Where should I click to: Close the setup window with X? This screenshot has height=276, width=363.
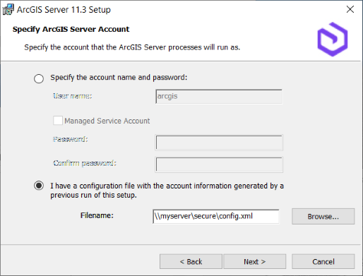350,9
